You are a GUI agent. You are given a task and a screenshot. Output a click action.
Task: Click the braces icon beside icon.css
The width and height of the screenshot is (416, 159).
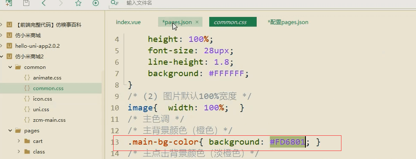pos(27,99)
